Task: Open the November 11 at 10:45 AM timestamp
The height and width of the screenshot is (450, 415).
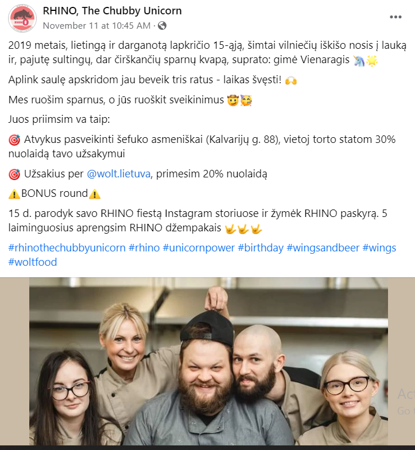Action: (96, 25)
